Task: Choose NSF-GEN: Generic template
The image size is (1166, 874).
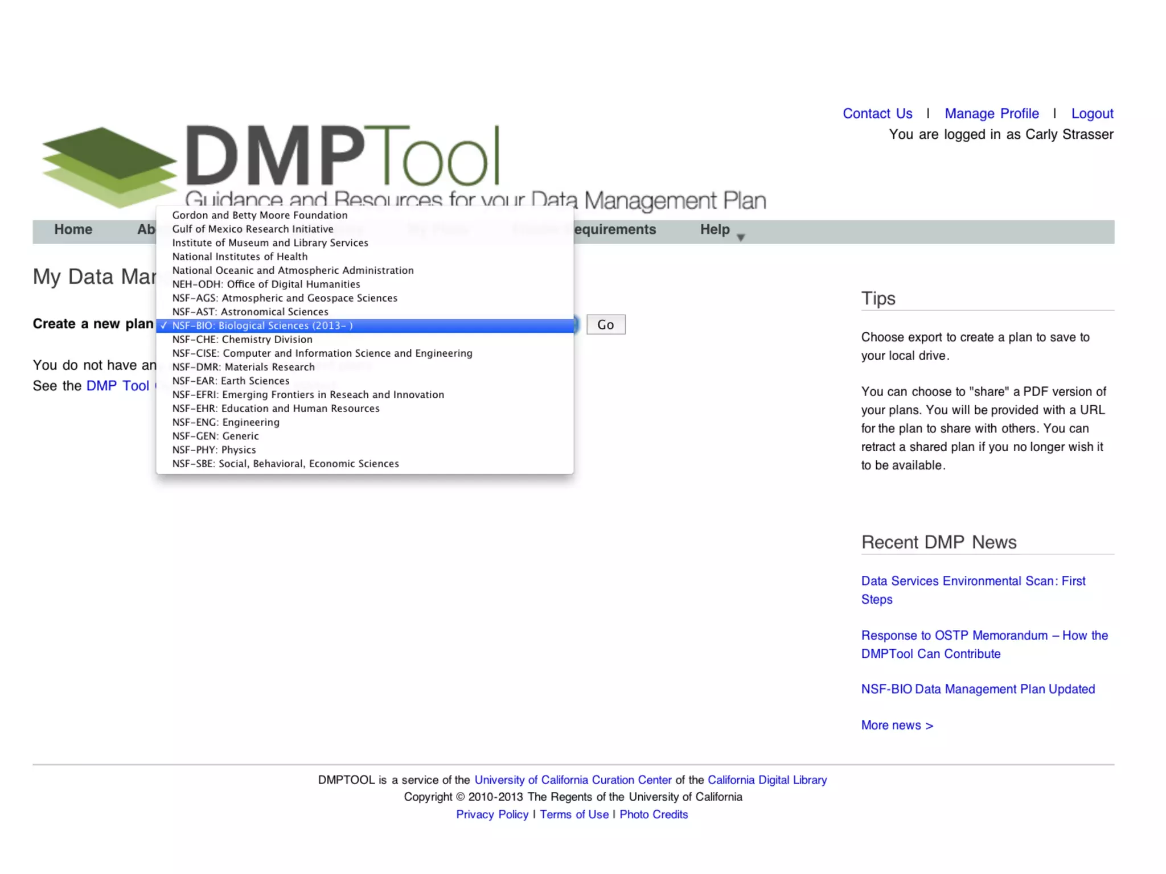Action: 215,436
